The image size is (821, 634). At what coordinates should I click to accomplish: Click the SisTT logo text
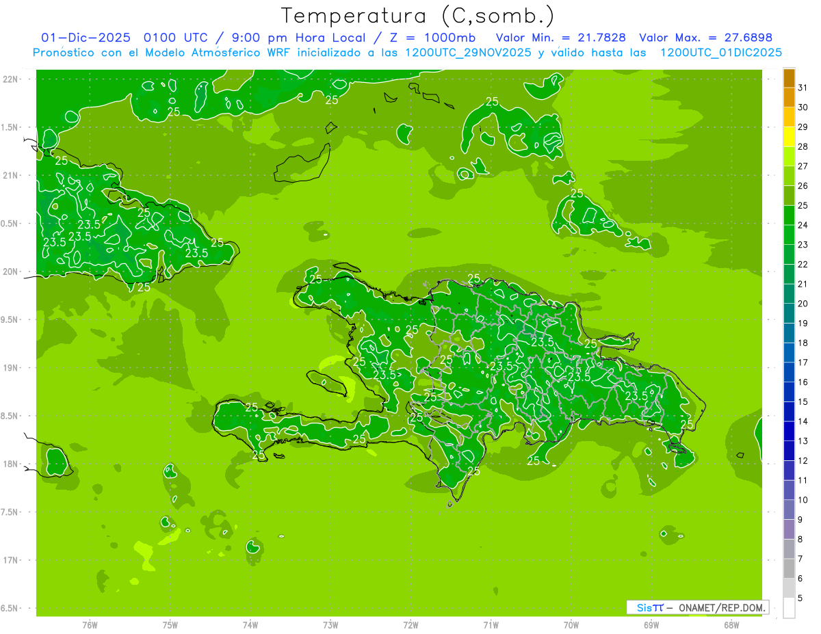[649, 607]
